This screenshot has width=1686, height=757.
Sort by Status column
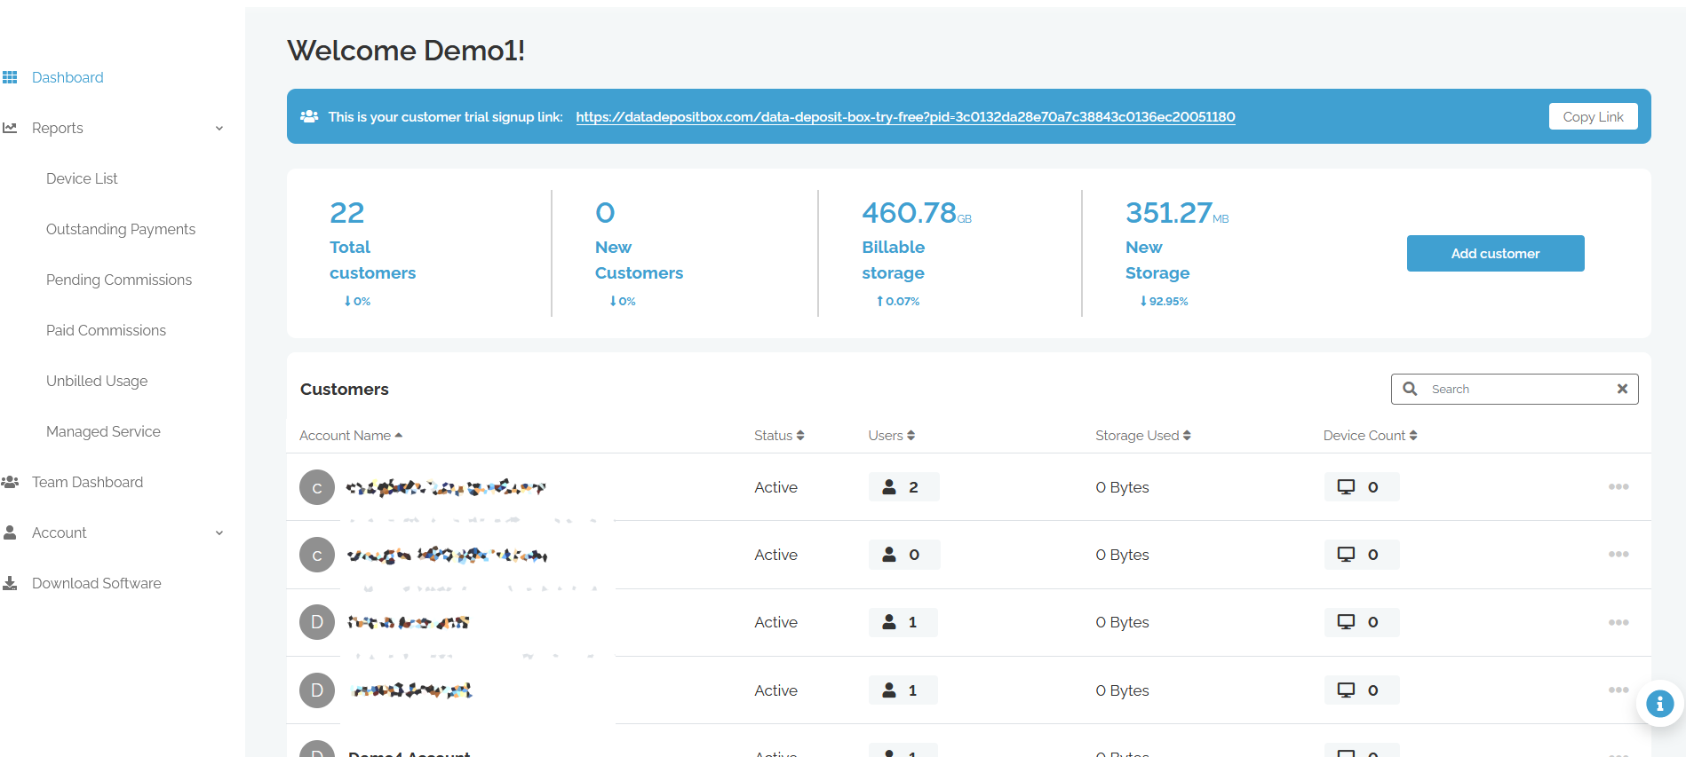tap(779, 435)
